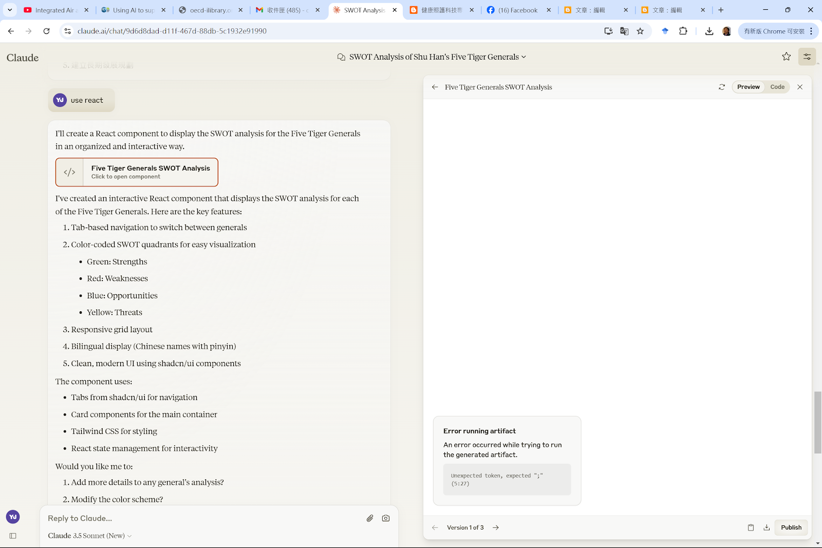
Task: Close the SWOT Analysis tab
Action: click(395, 10)
